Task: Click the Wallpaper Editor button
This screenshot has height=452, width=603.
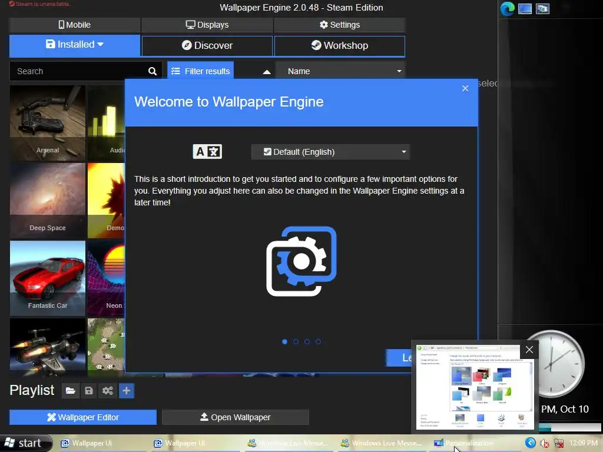Action: click(x=83, y=417)
